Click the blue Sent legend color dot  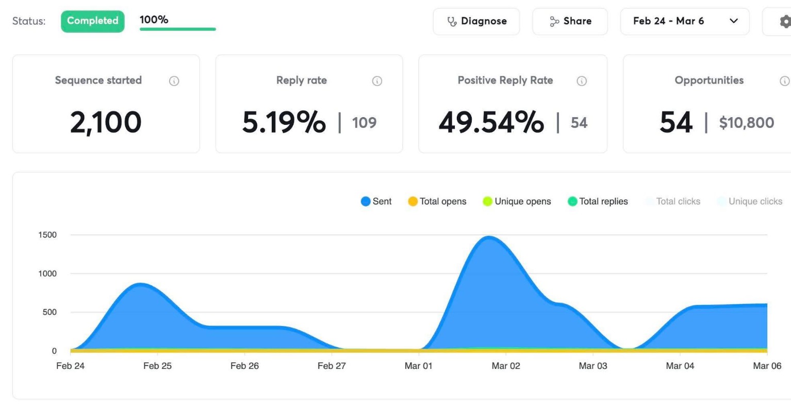point(366,201)
